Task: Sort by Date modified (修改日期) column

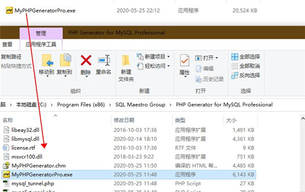Action: [124, 120]
